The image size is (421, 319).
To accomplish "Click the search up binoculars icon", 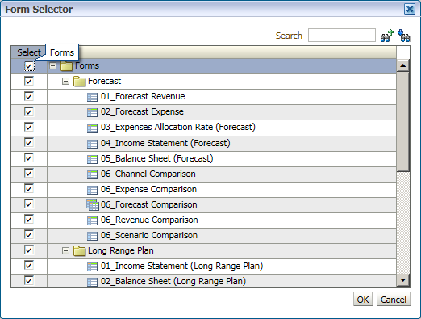I will [387, 36].
